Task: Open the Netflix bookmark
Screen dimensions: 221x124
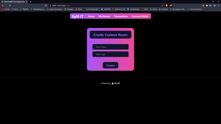Action: pos(144,9)
